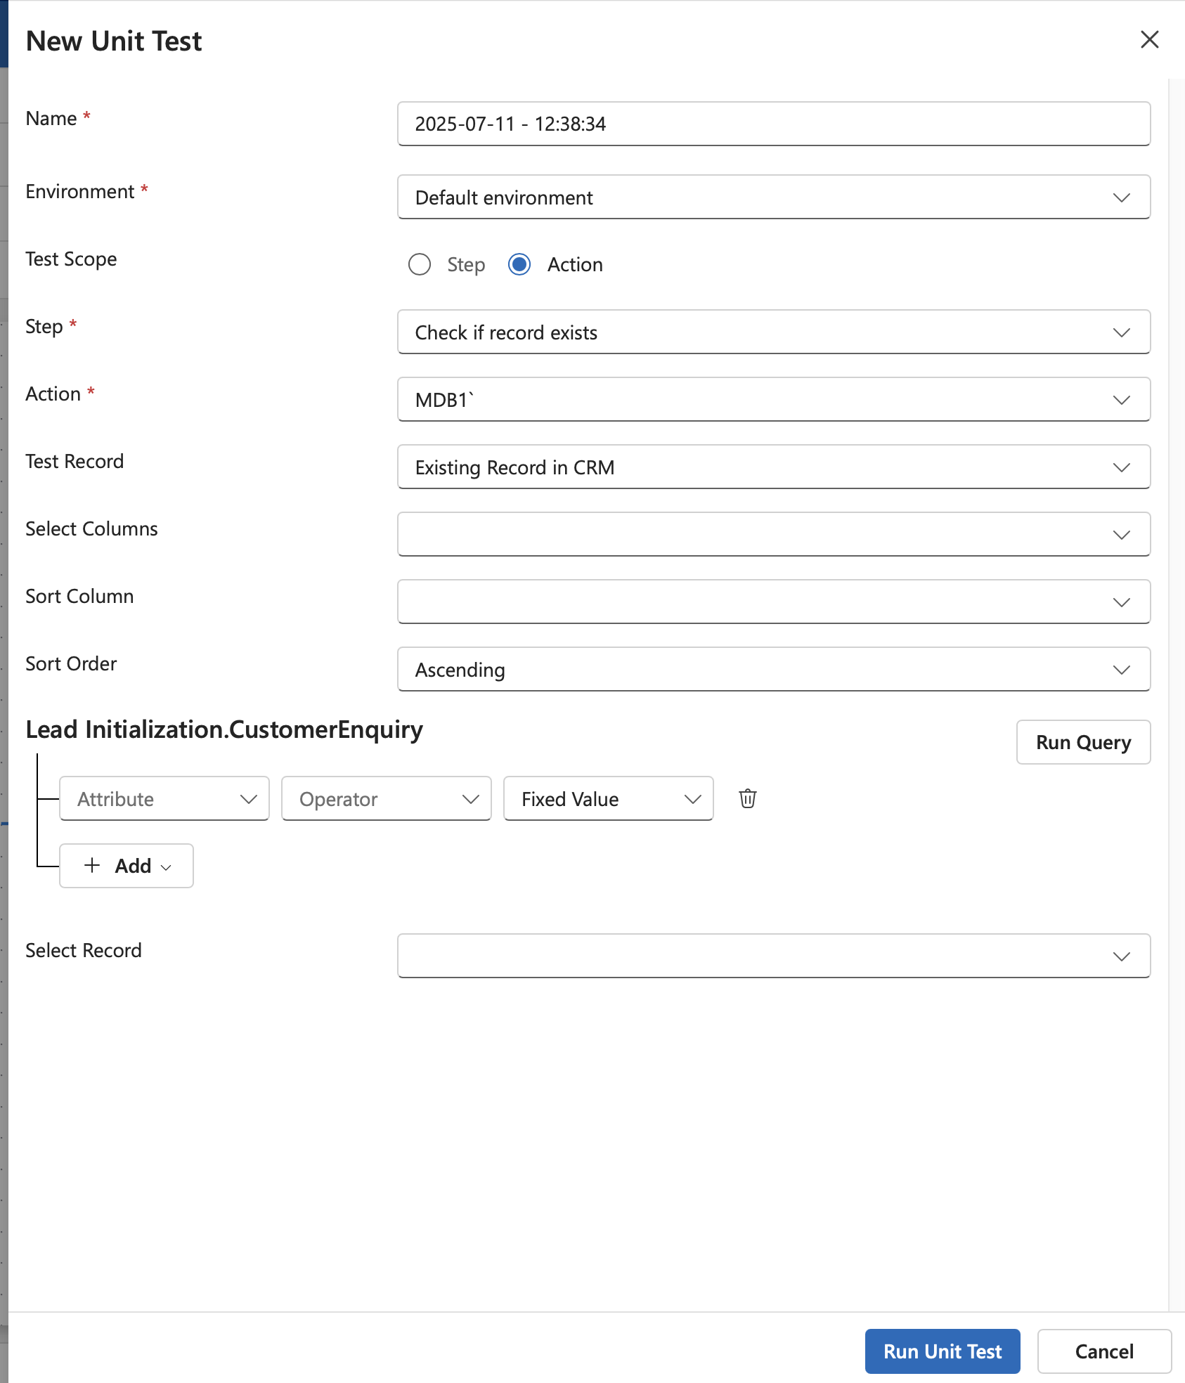The width and height of the screenshot is (1185, 1383).
Task: Click the Run Query button
Action: pyautogui.click(x=1083, y=742)
